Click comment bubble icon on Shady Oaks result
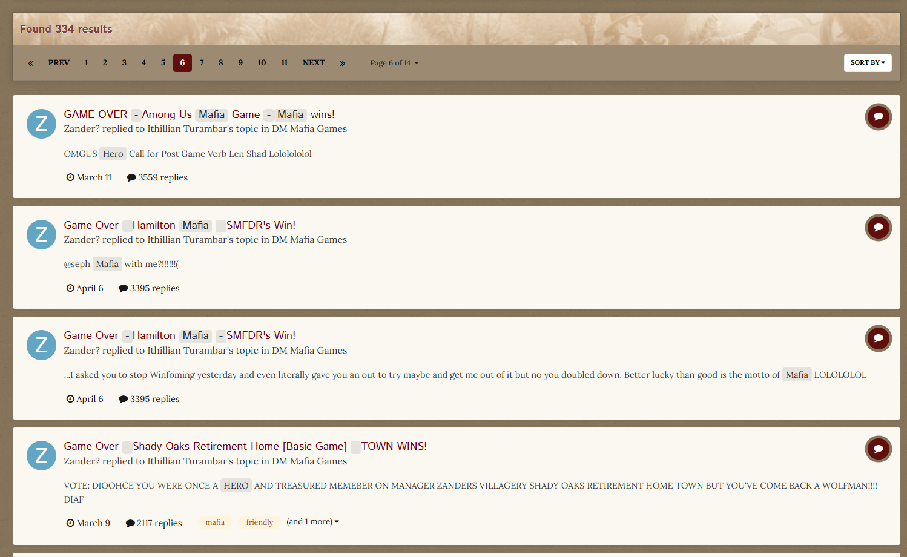The height and width of the screenshot is (557, 907). coord(878,449)
